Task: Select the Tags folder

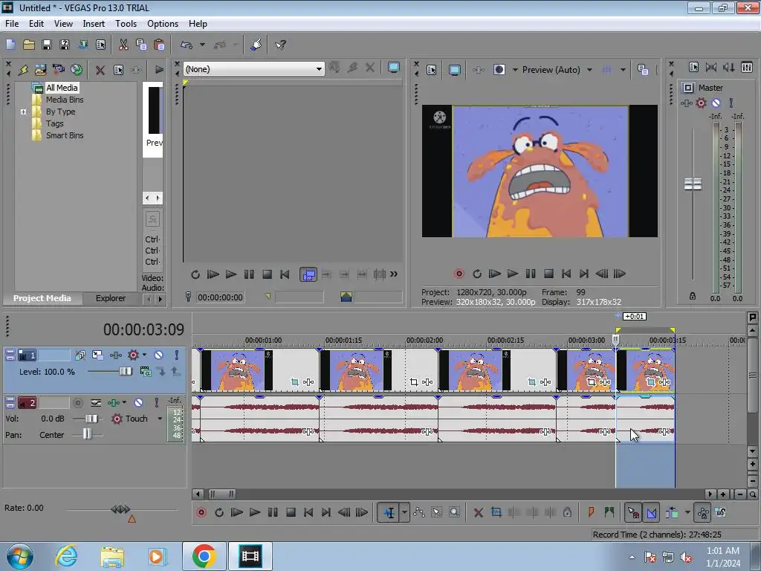Action: pyautogui.click(x=54, y=123)
